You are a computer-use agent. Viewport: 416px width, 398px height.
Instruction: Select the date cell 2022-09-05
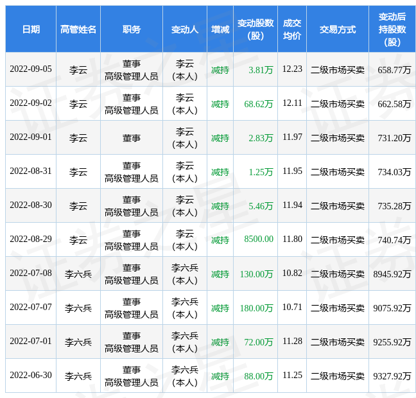click(x=31, y=69)
